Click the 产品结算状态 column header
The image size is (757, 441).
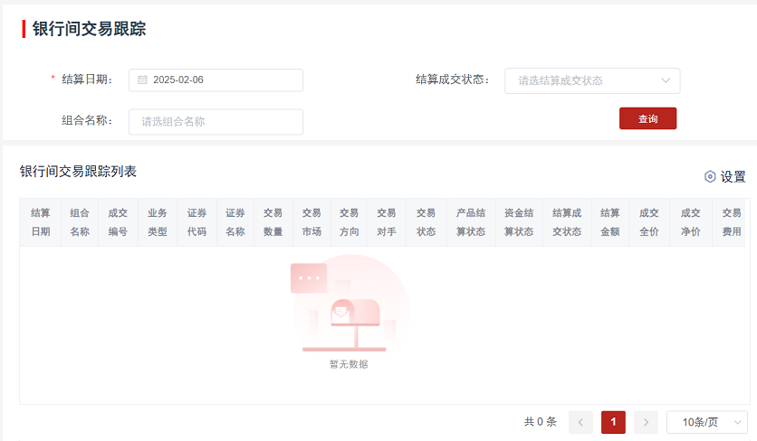[x=471, y=222]
